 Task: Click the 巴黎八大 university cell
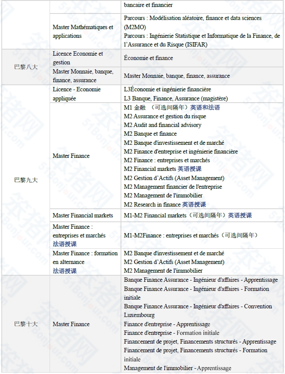pos(26,67)
